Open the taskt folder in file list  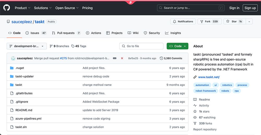click(x=19, y=85)
